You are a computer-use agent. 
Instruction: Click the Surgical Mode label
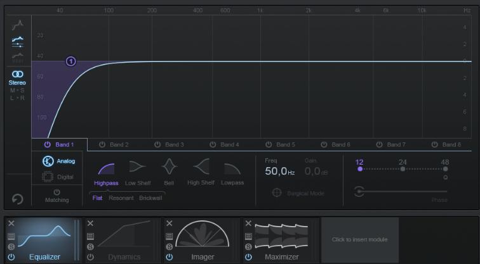tap(305, 193)
